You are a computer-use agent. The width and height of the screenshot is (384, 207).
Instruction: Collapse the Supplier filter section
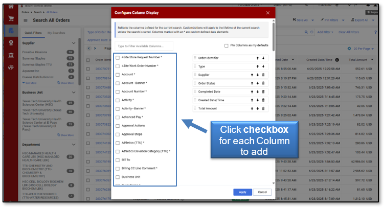pyautogui.click(x=74, y=43)
